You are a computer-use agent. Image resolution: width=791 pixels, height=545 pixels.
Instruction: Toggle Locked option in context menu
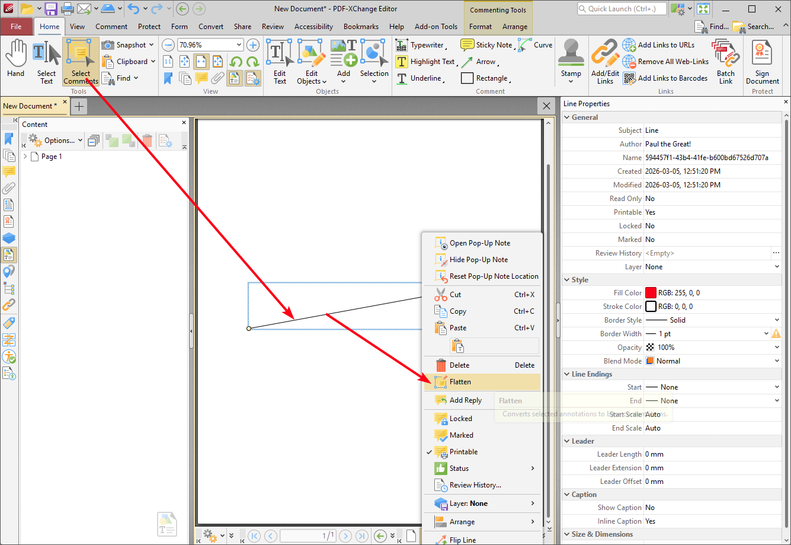(x=460, y=419)
